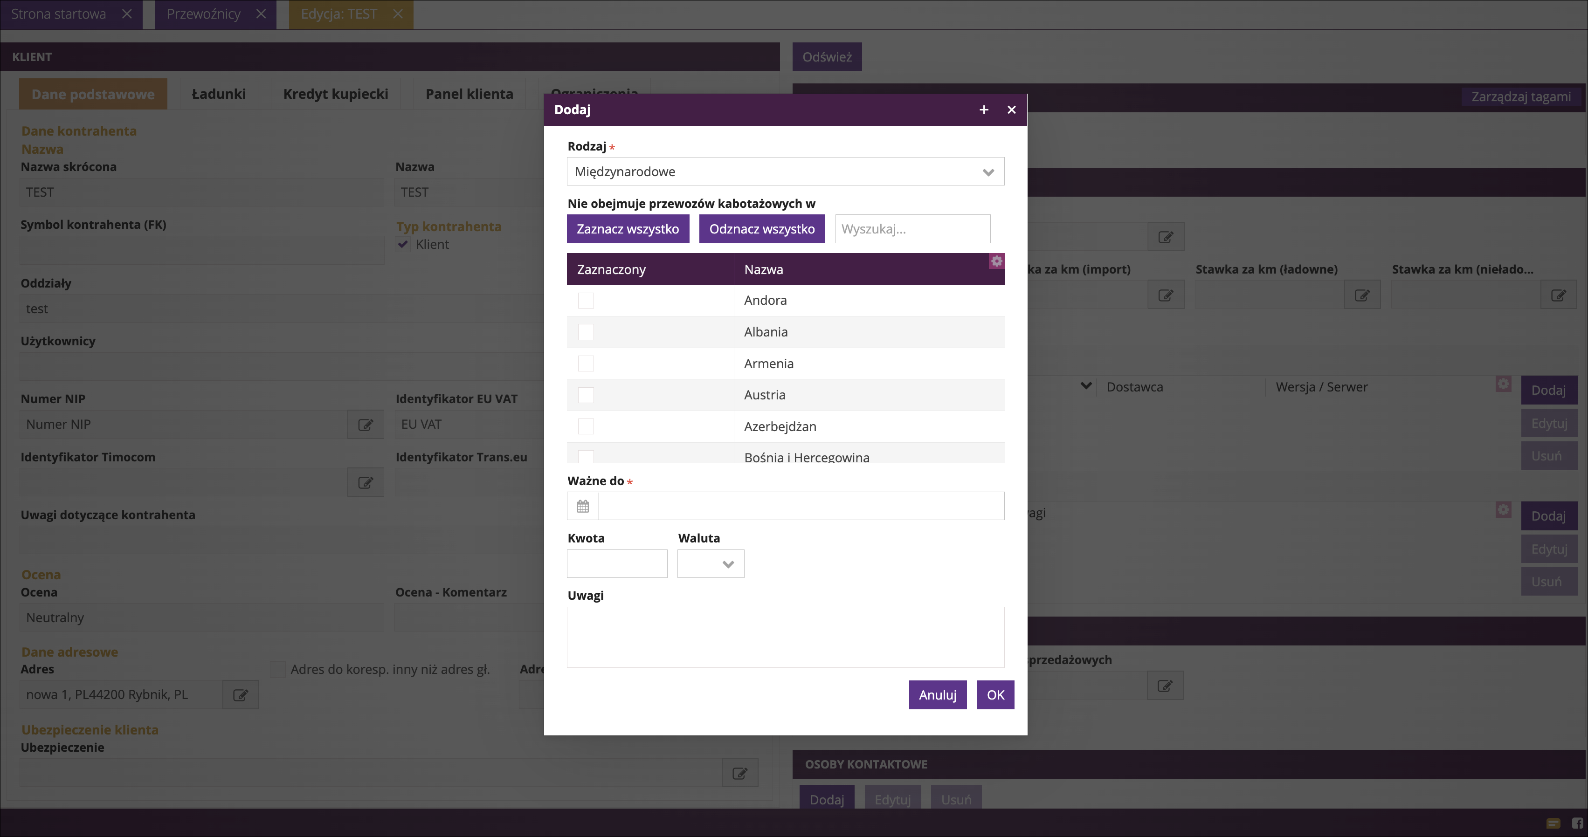Click the Ważne do date field

click(801, 506)
